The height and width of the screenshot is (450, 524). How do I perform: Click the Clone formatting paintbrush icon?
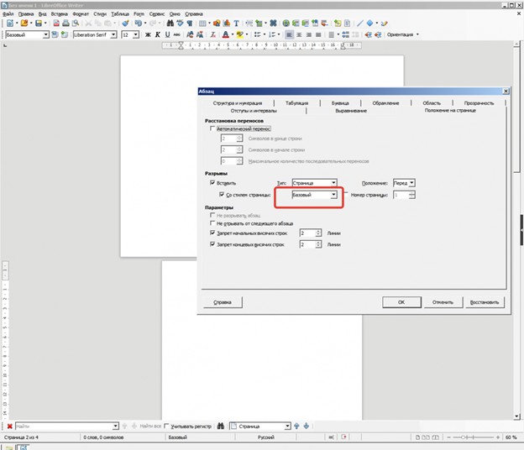pyautogui.click(x=125, y=23)
